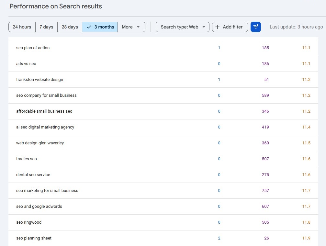Select the 3 months date range
326x246 pixels.
click(x=100, y=27)
